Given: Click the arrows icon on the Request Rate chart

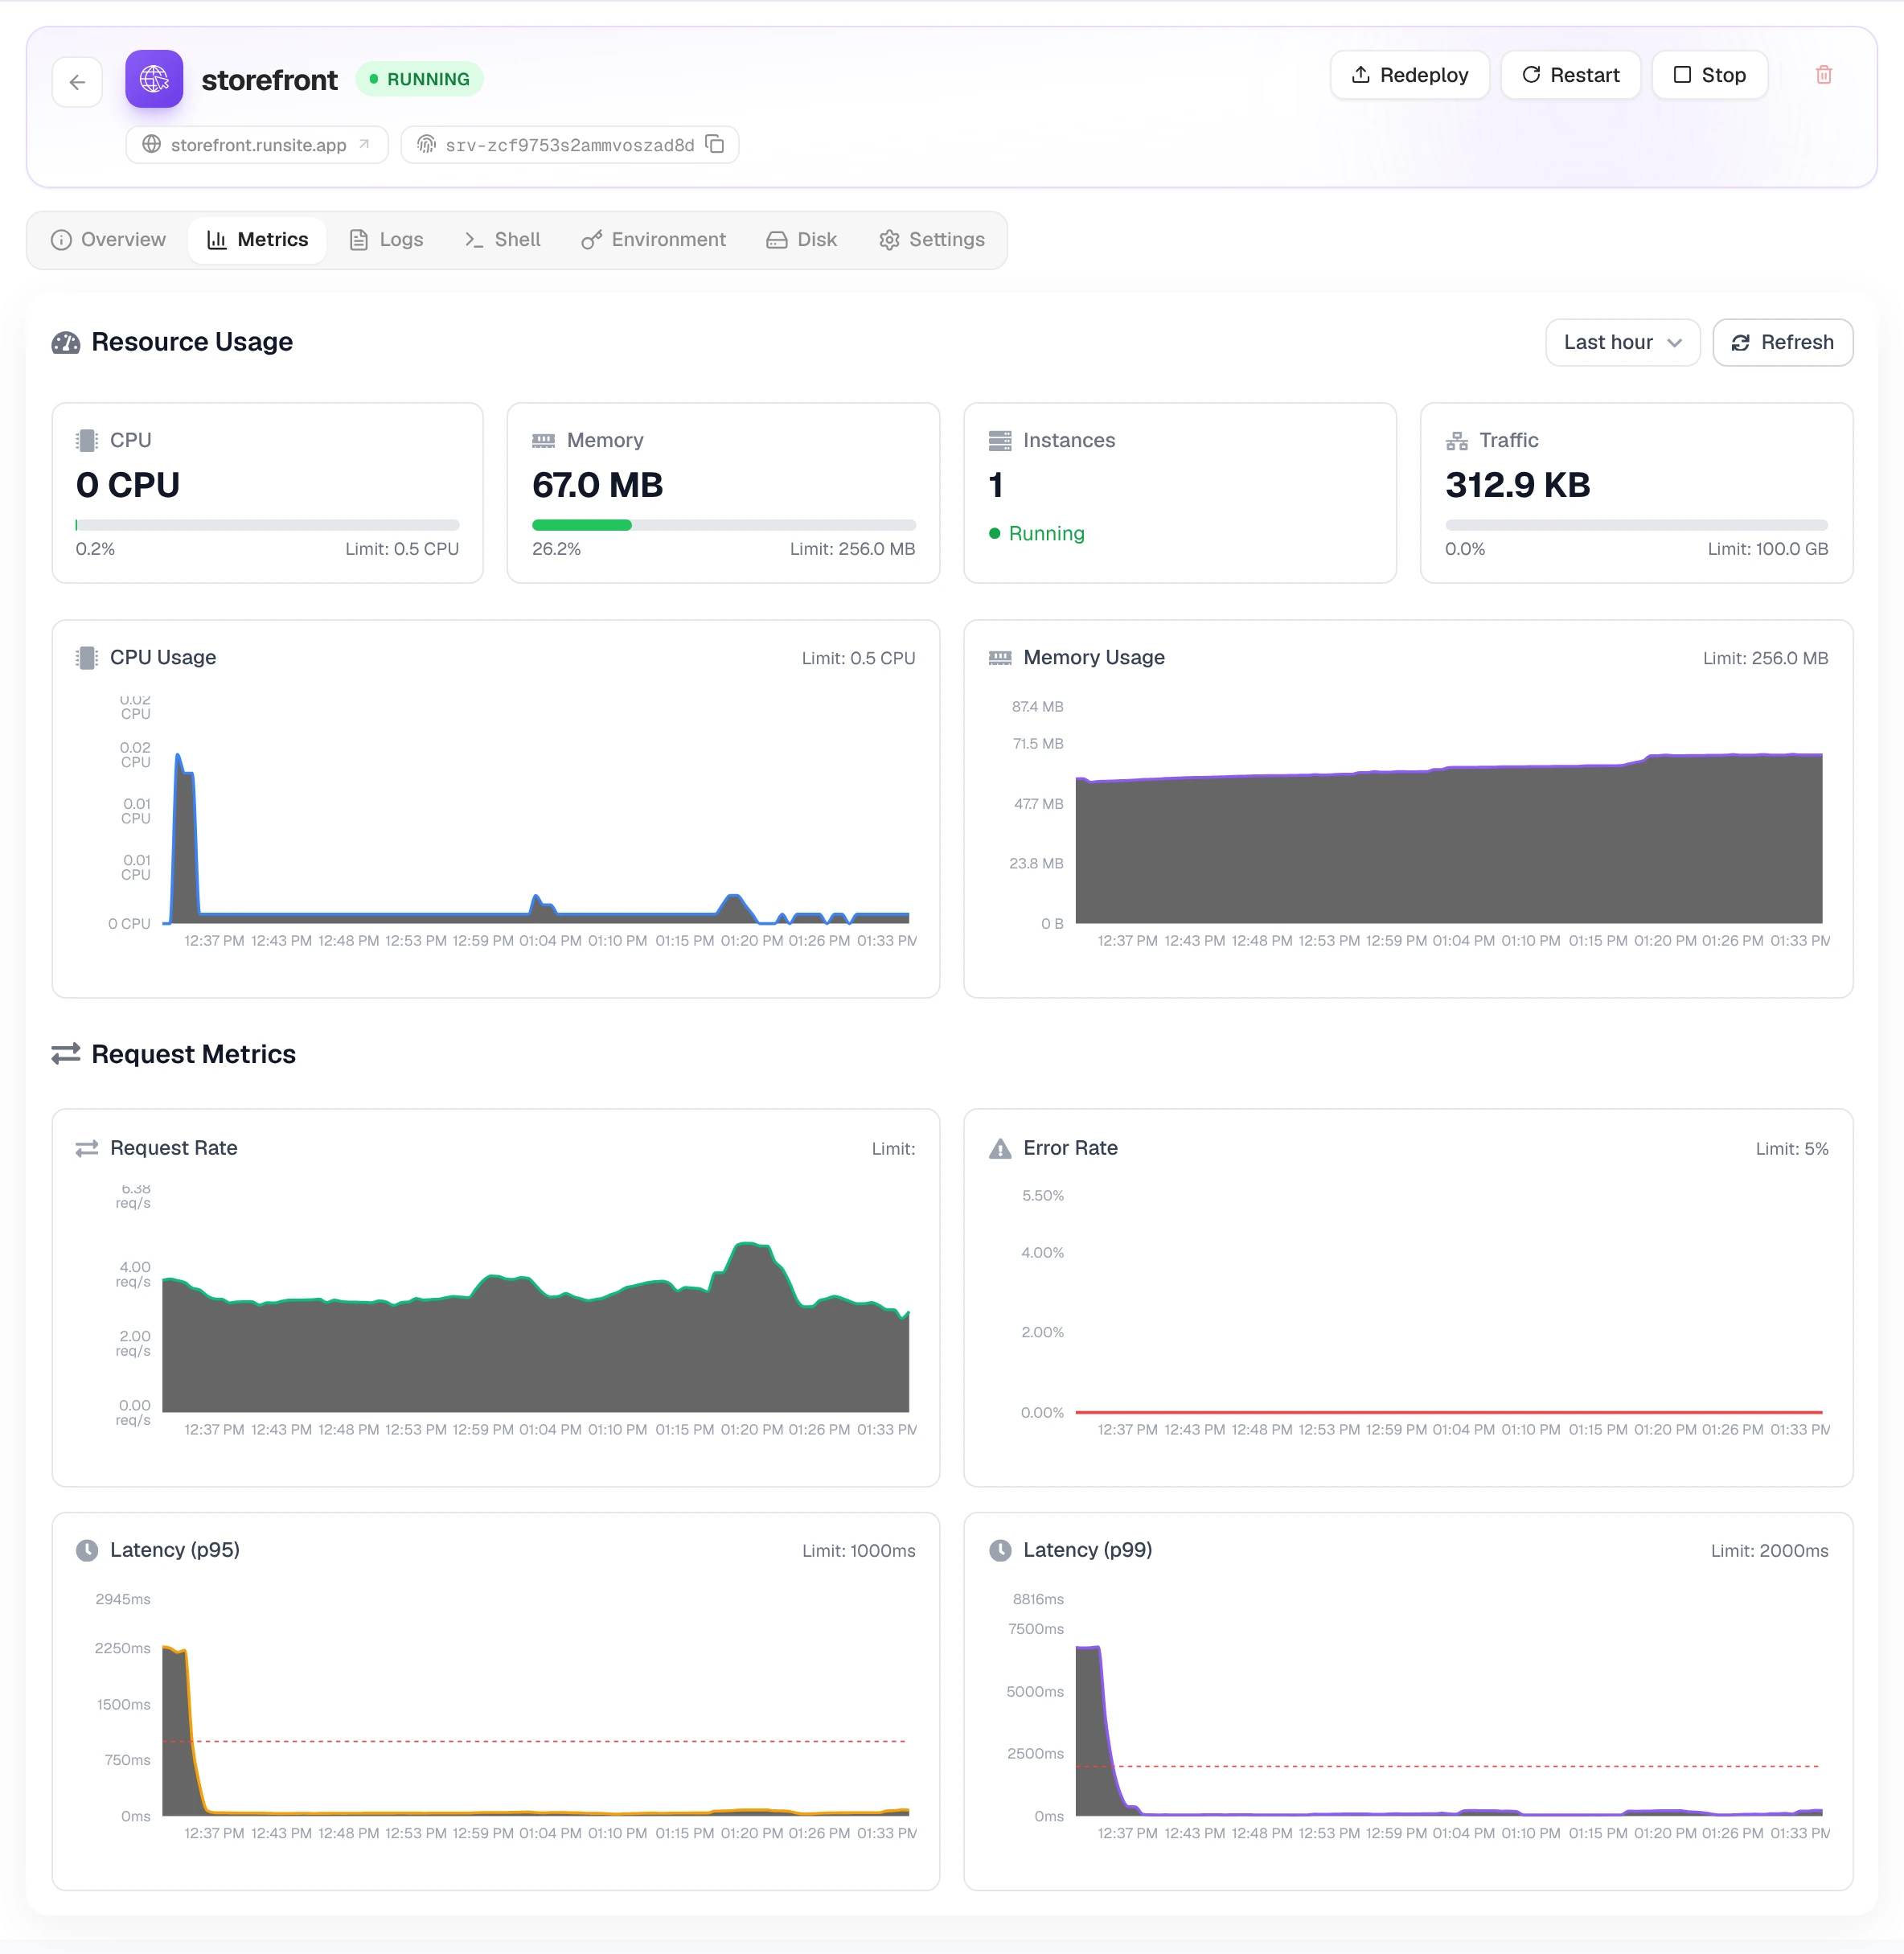Looking at the screenshot, I should click(87, 1148).
